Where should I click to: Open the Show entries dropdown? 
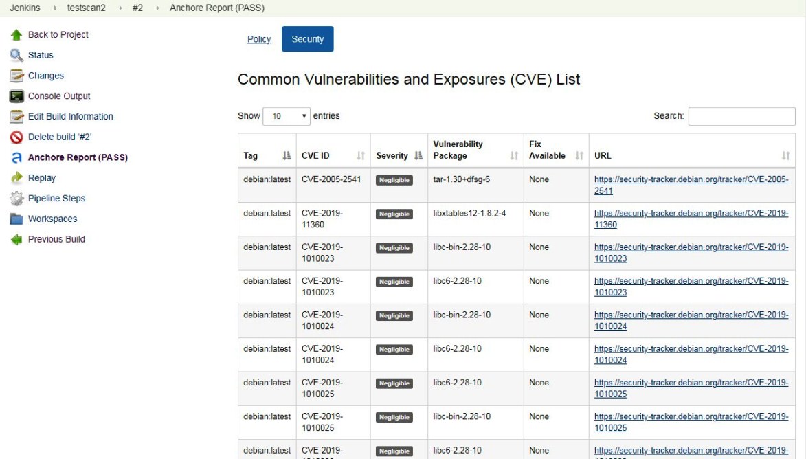pyautogui.click(x=288, y=115)
